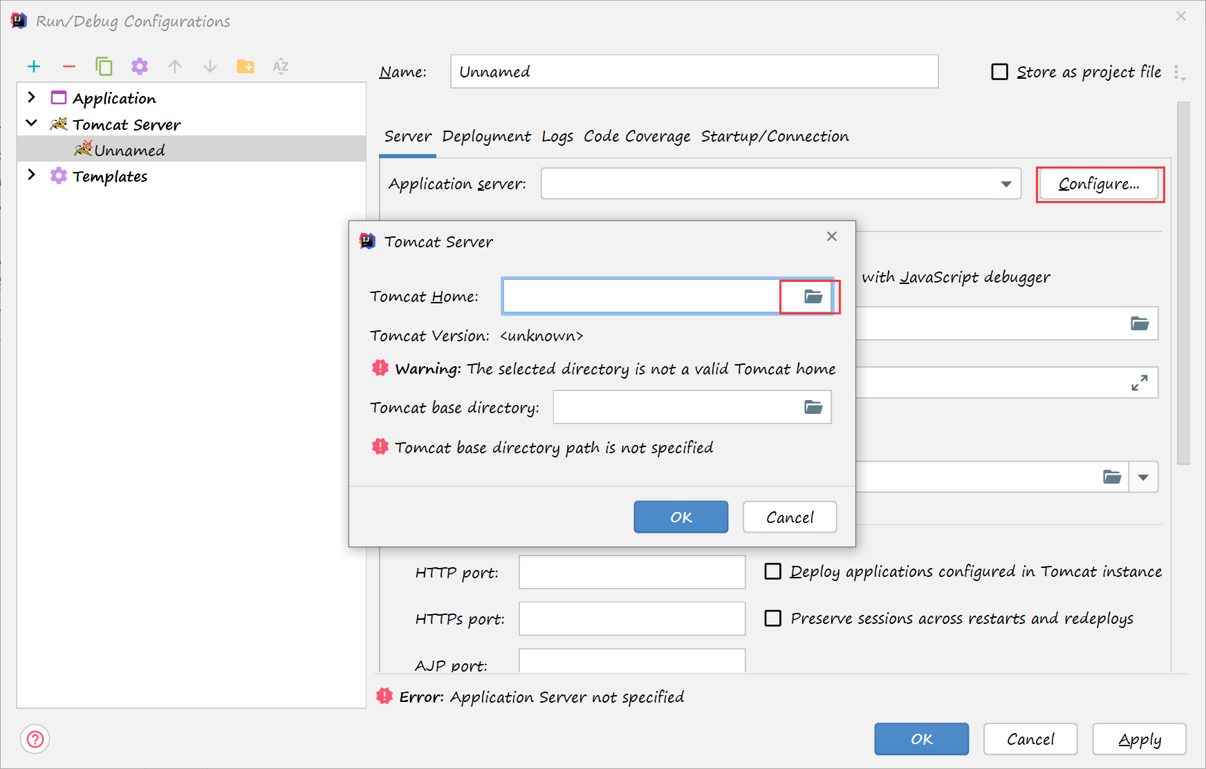Open the more options dots beside Store as project file
1206x769 pixels.
click(1179, 73)
